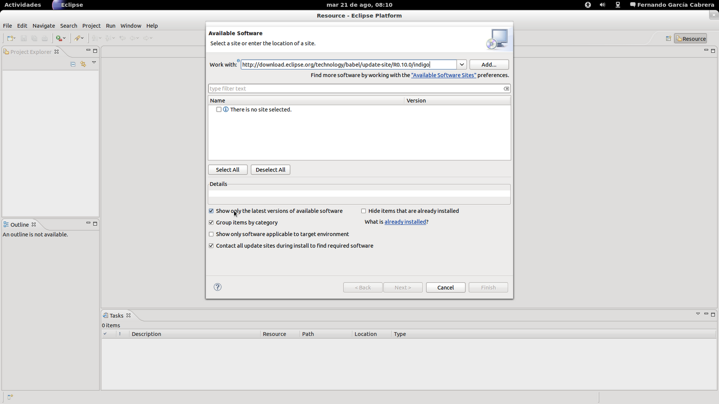719x404 pixels.
Task: Enable 'Hide items that are already installed'
Action: (364, 211)
